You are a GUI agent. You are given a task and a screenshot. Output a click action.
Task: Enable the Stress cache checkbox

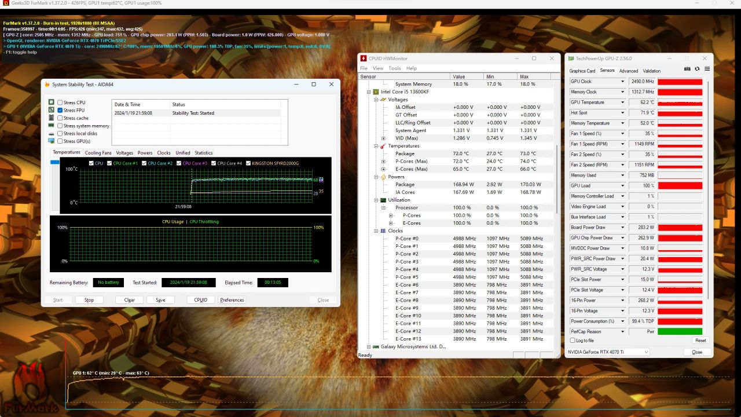60,118
